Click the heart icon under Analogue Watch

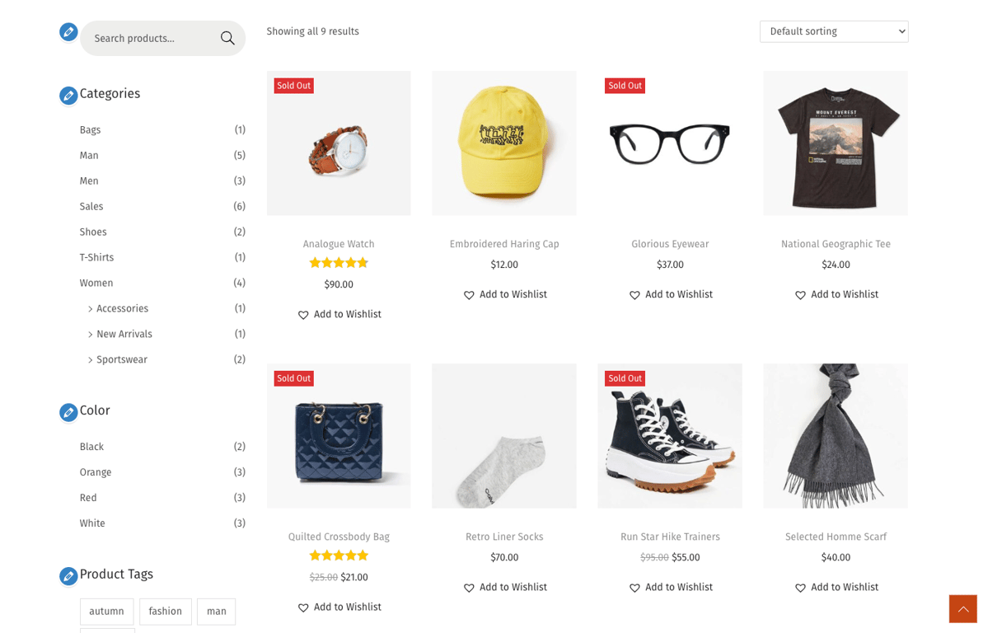click(x=303, y=314)
